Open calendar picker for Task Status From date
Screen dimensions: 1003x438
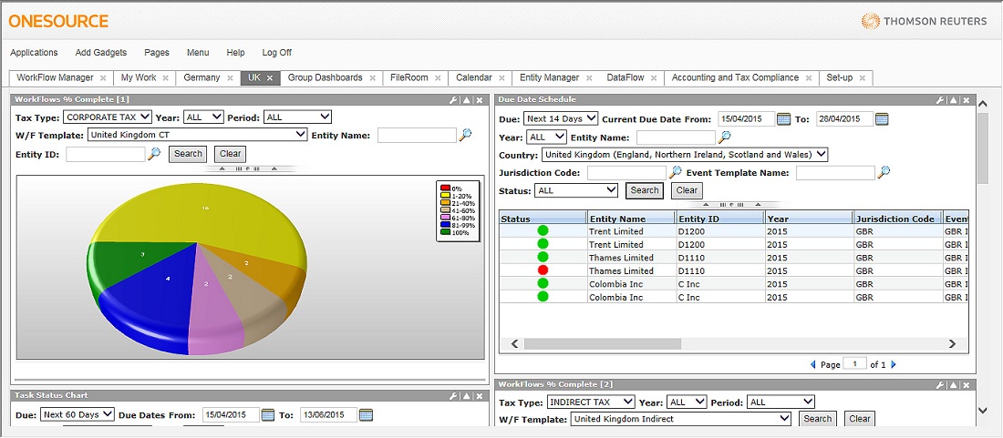click(x=268, y=415)
